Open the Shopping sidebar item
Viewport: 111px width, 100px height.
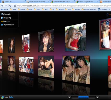(9, 18)
